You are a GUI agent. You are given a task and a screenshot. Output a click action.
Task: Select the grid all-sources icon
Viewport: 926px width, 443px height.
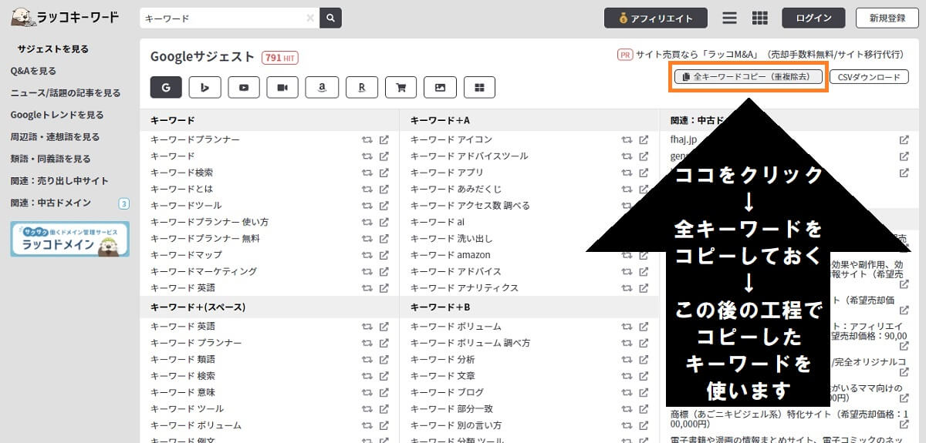479,88
